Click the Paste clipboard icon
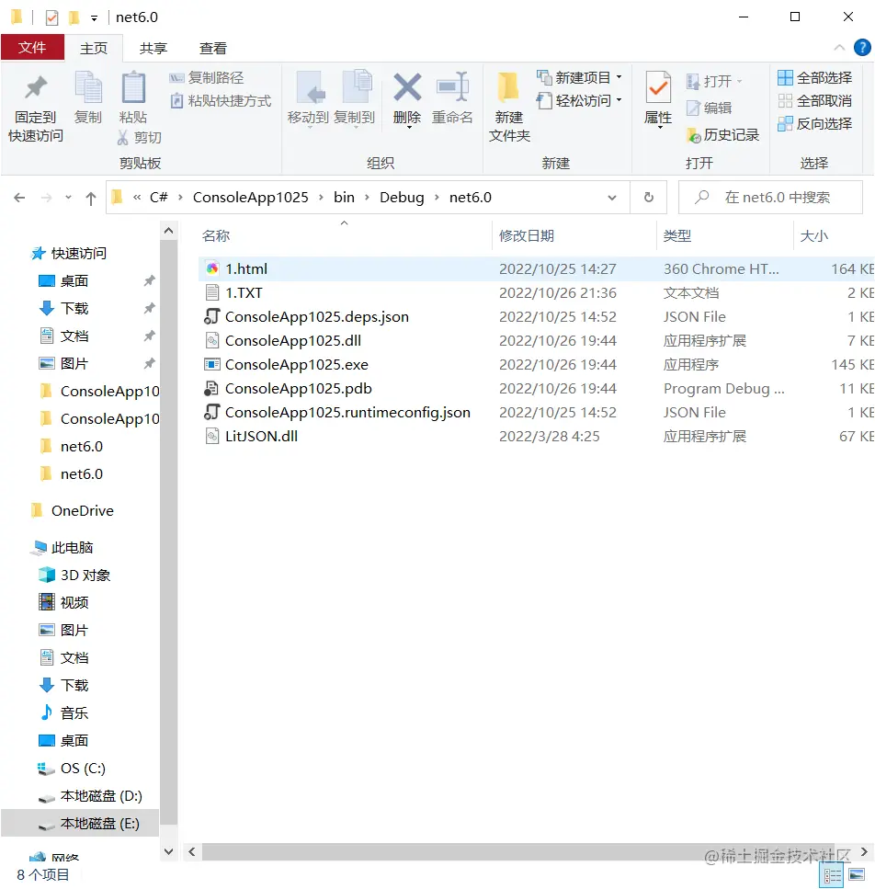This screenshot has width=875, height=889. tap(133, 86)
